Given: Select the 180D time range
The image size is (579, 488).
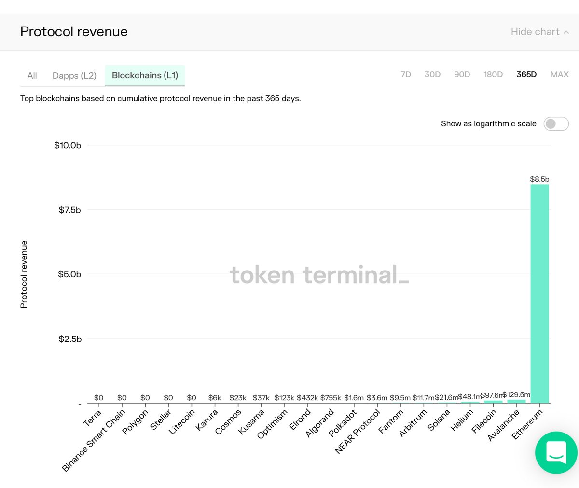Looking at the screenshot, I should [x=493, y=74].
